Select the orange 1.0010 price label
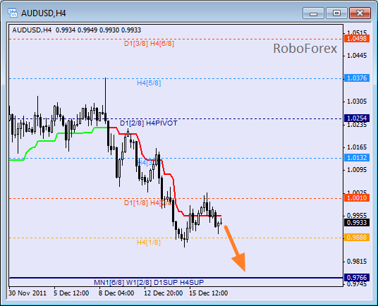The height and width of the screenshot is (306, 378). pos(357,198)
